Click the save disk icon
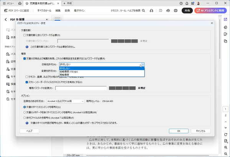The height and width of the screenshot is (157, 230). [161, 11]
